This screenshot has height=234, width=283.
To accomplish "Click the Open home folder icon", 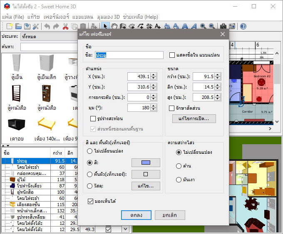I will (x=18, y=26).
